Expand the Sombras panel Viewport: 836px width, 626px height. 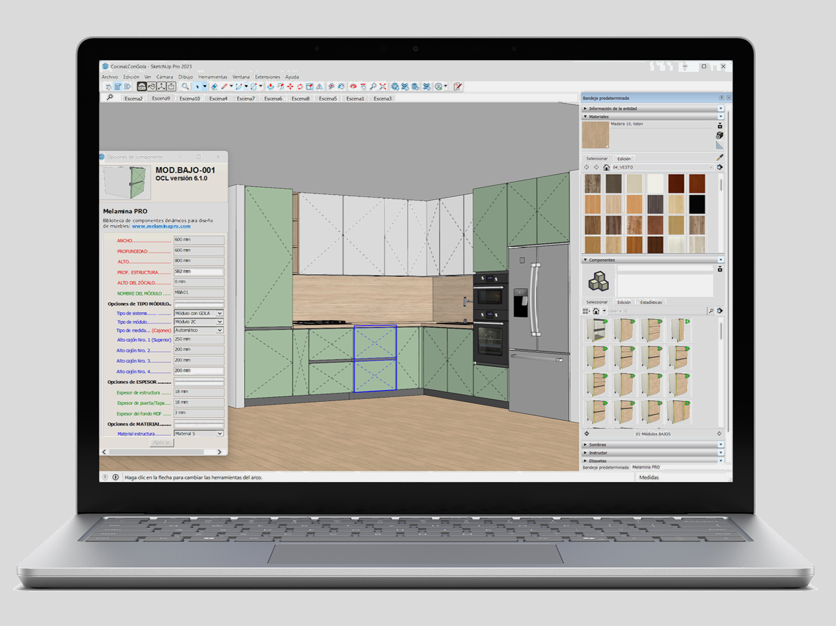coord(585,445)
